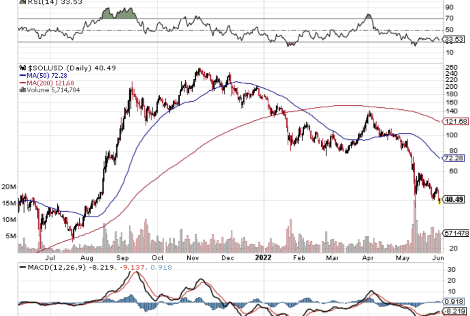Click the blue MA(50) legend line marker
Screen dimensions: 470x316
[x=22, y=75]
